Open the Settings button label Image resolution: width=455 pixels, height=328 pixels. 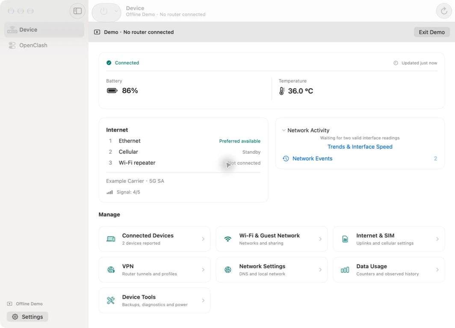pos(32,317)
